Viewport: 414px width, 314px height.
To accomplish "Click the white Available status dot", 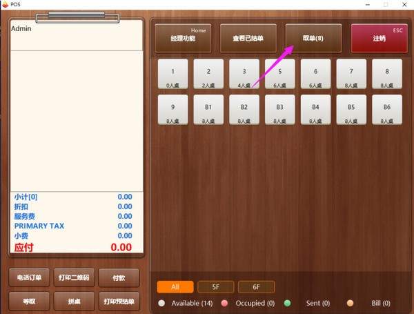I will point(161,303).
